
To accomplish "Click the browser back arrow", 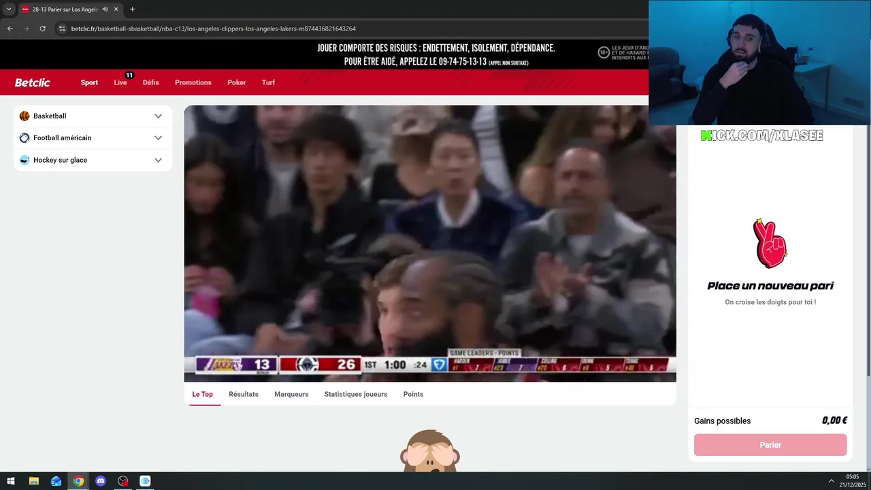I will tap(10, 29).
